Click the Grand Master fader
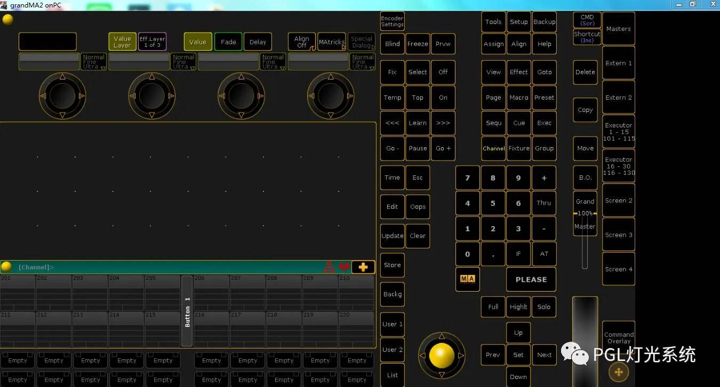Image resolution: width=720 pixels, height=387 pixels. [585, 213]
